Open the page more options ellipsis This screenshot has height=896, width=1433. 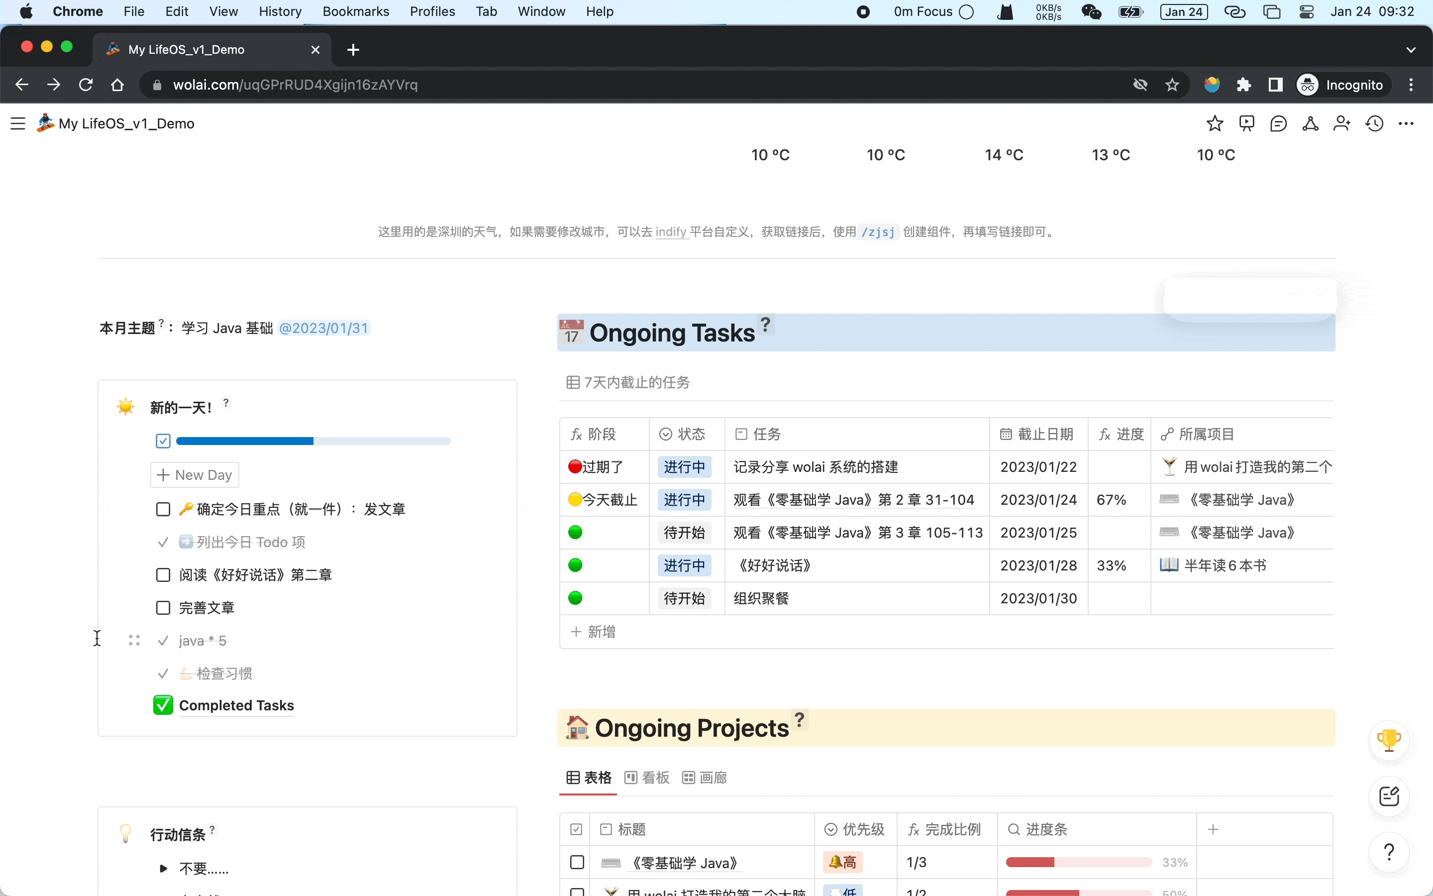pos(1406,123)
